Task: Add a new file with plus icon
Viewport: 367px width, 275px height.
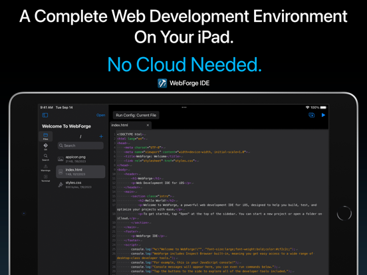Action: tap(101, 136)
